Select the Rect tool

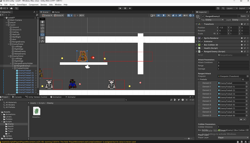coord(42,35)
